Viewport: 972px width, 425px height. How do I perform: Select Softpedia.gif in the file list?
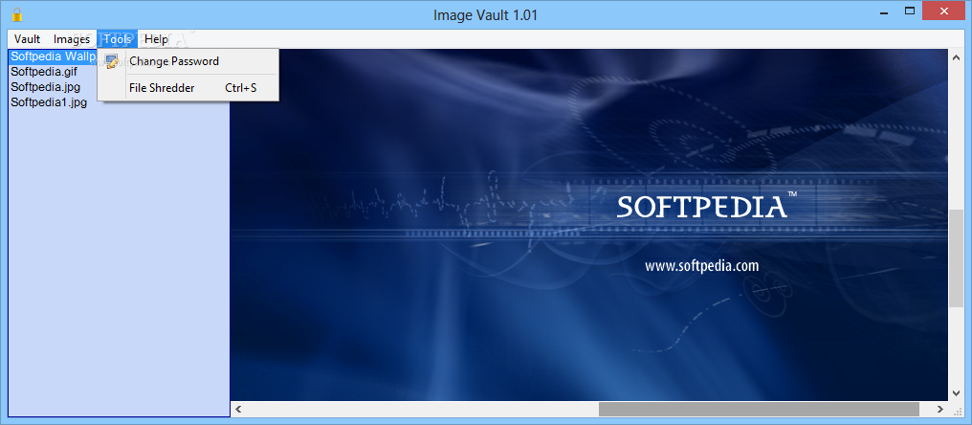click(44, 72)
